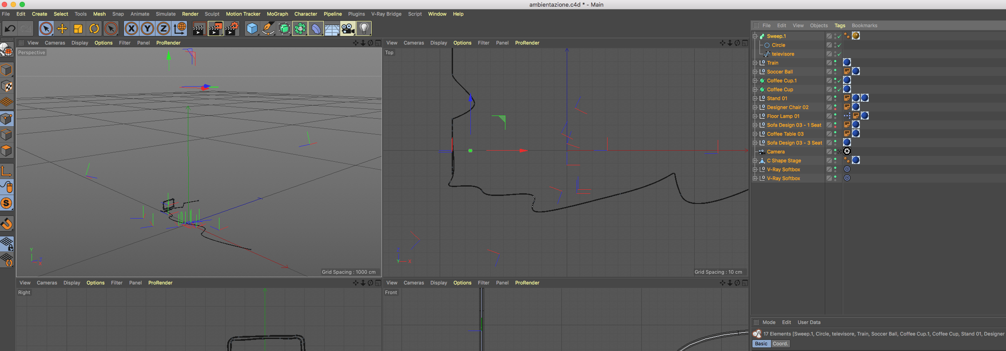Select the Scale tool
The width and height of the screenshot is (1006, 351).
coord(78,29)
